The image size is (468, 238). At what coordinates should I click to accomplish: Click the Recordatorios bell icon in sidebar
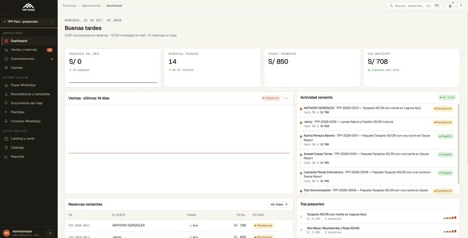[x=6, y=94]
